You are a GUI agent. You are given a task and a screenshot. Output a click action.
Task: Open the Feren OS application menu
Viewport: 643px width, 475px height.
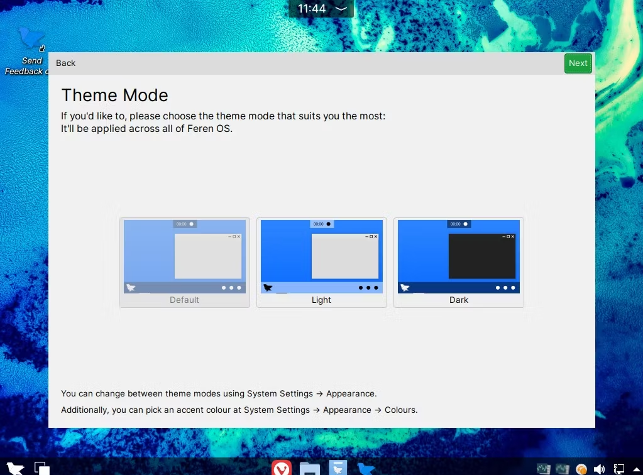tap(15, 468)
